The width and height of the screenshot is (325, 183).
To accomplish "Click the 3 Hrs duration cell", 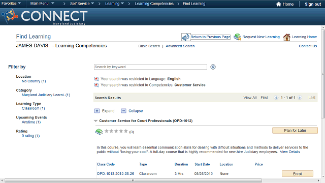I will [x=179, y=174].
